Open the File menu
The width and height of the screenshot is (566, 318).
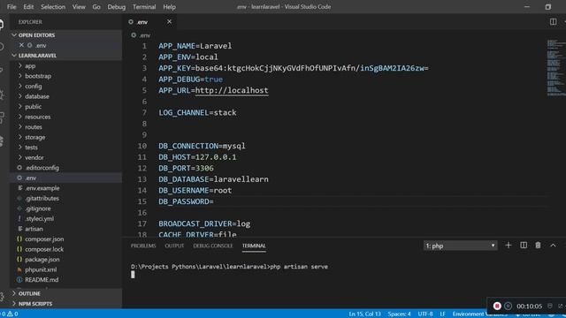coord(11,7)
